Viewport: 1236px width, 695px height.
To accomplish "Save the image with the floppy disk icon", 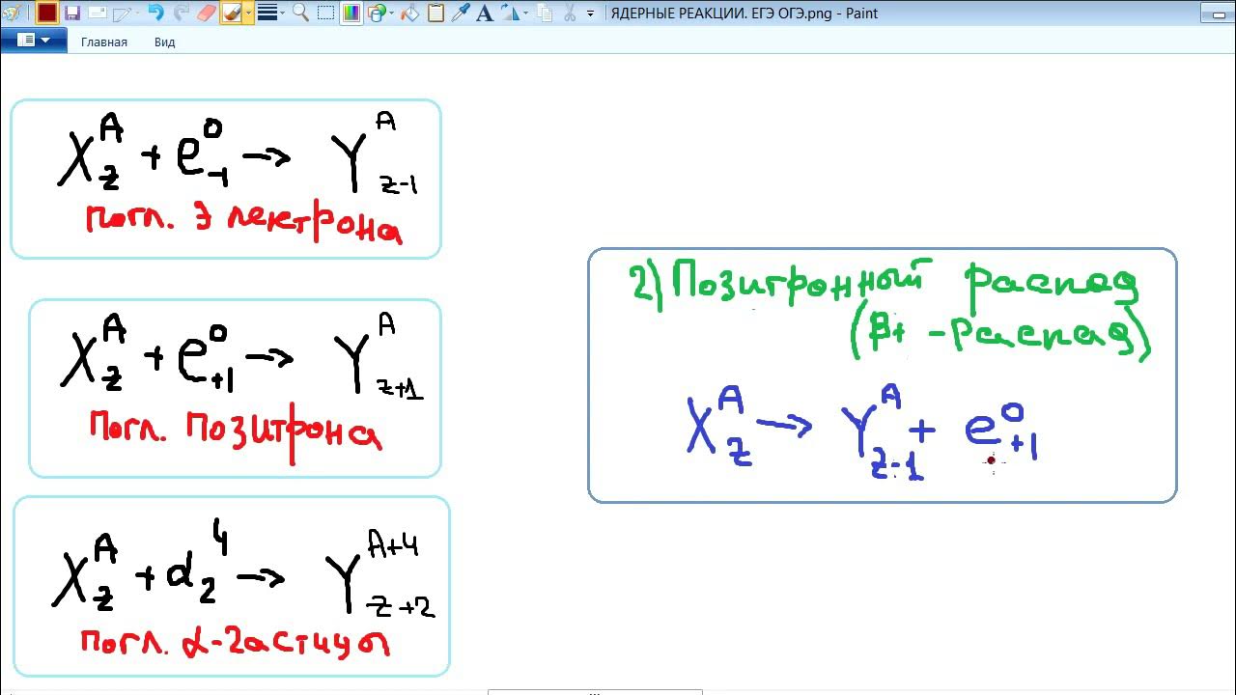I will click(x=72, y=14).
